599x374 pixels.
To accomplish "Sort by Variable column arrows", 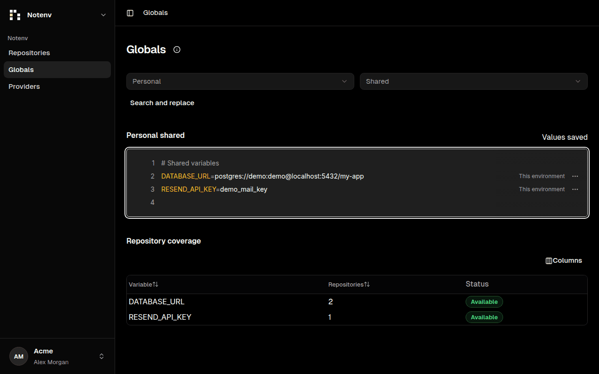I will pos(155,284).
